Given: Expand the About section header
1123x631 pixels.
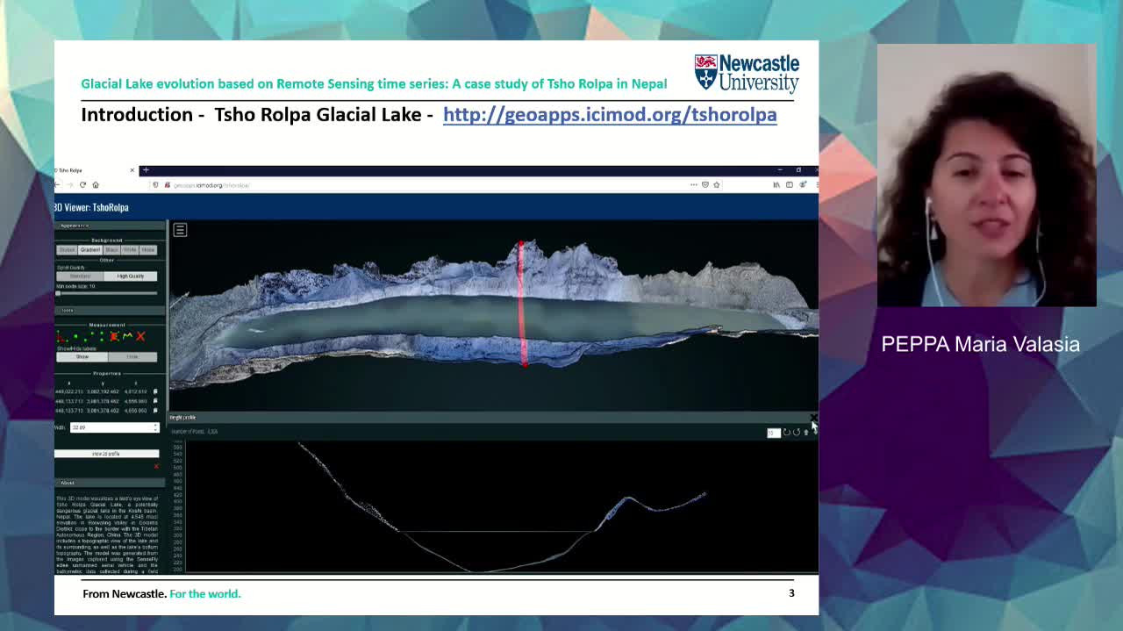Looking at the screenshot, I should (x=68, y=483).
